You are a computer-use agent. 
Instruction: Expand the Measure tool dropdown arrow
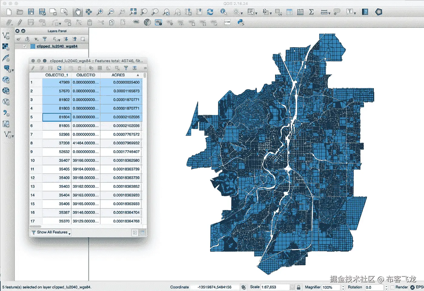330,13
